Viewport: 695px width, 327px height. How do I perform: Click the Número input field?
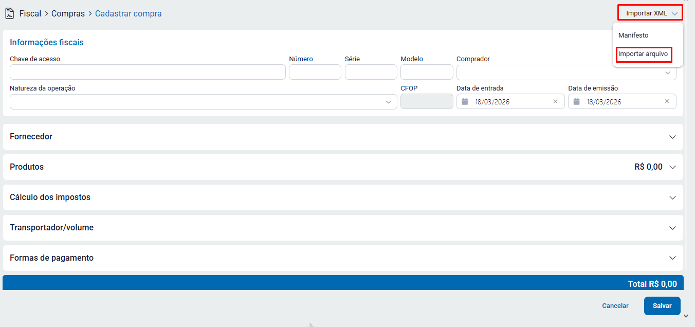click(315, 72)
